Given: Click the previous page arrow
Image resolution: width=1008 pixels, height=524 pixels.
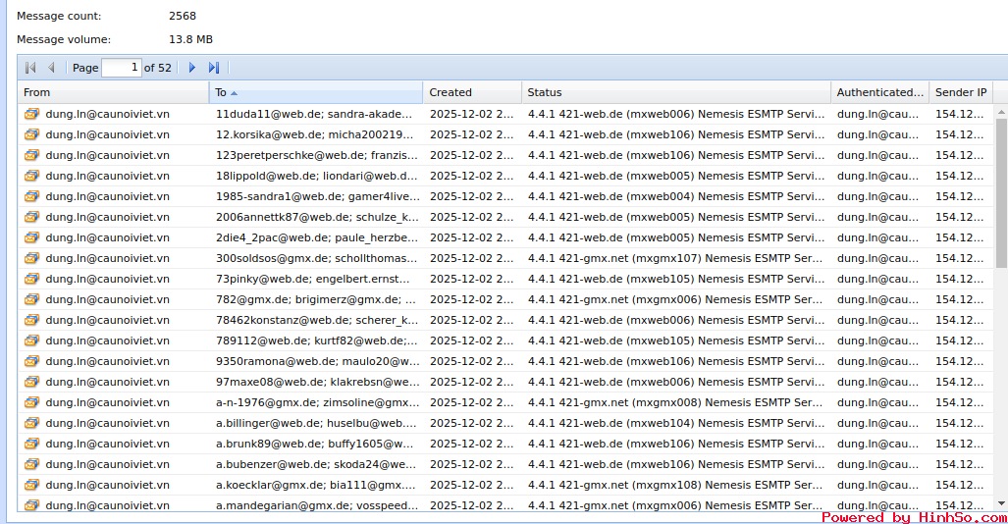Looking at the screenshot, I should click(51, 68).
